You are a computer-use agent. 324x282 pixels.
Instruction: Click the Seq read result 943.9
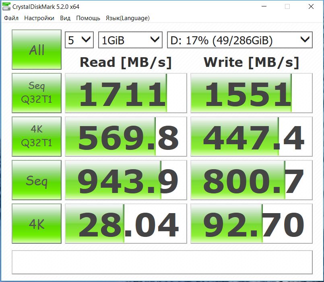pos(126,180)
